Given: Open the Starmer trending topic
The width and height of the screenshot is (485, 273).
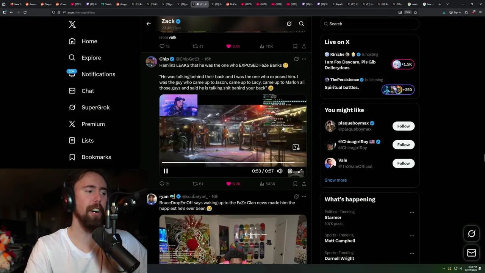Looking at the screenshot, I should coord(333,217).
